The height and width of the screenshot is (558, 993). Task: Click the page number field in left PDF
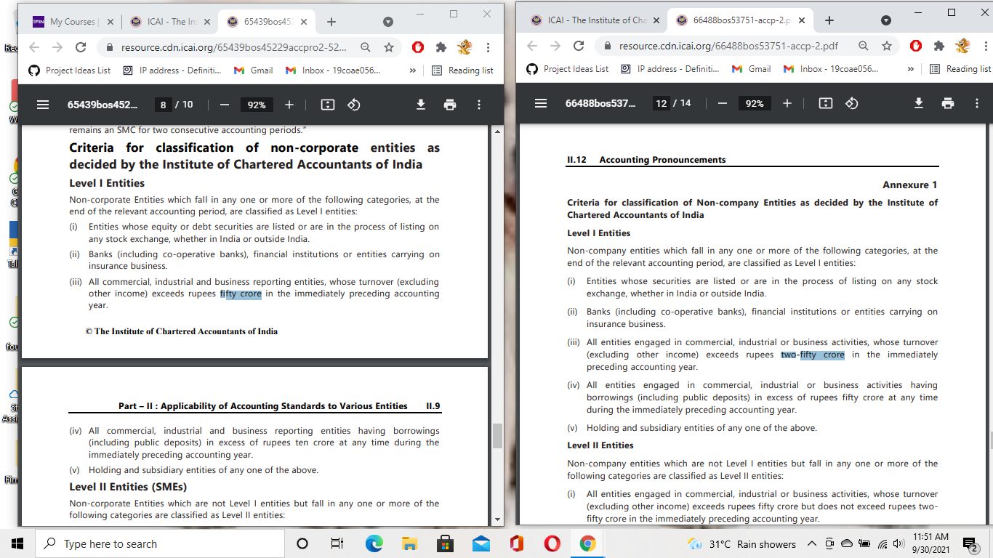click(x=164, y=105)
